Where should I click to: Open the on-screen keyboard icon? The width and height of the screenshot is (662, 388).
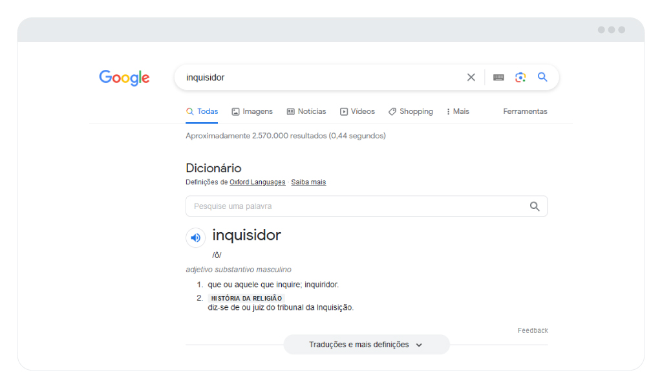pos(498,77)
